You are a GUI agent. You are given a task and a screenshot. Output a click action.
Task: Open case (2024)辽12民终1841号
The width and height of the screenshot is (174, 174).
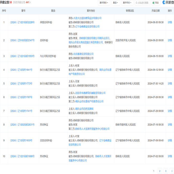point(21,70)
